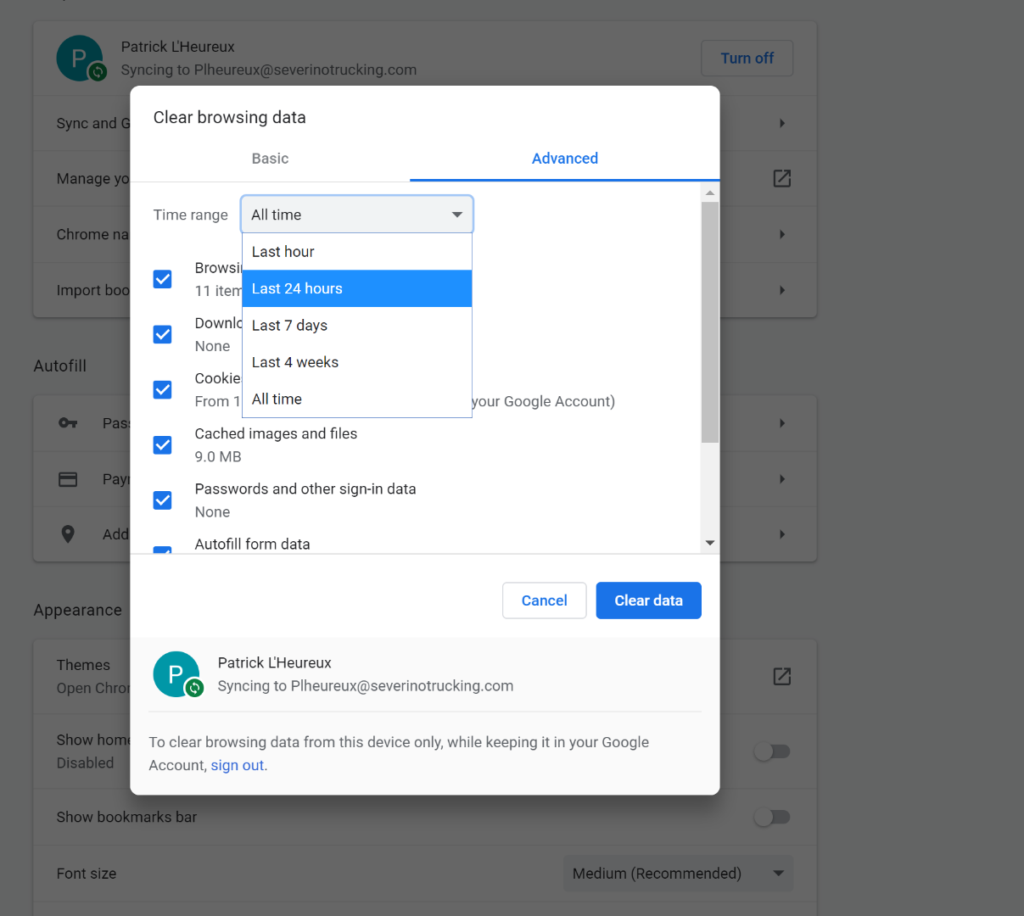Screen dimensions: 1024x916
Task: Switch to the Advanced tab
Action: (565, 159)
